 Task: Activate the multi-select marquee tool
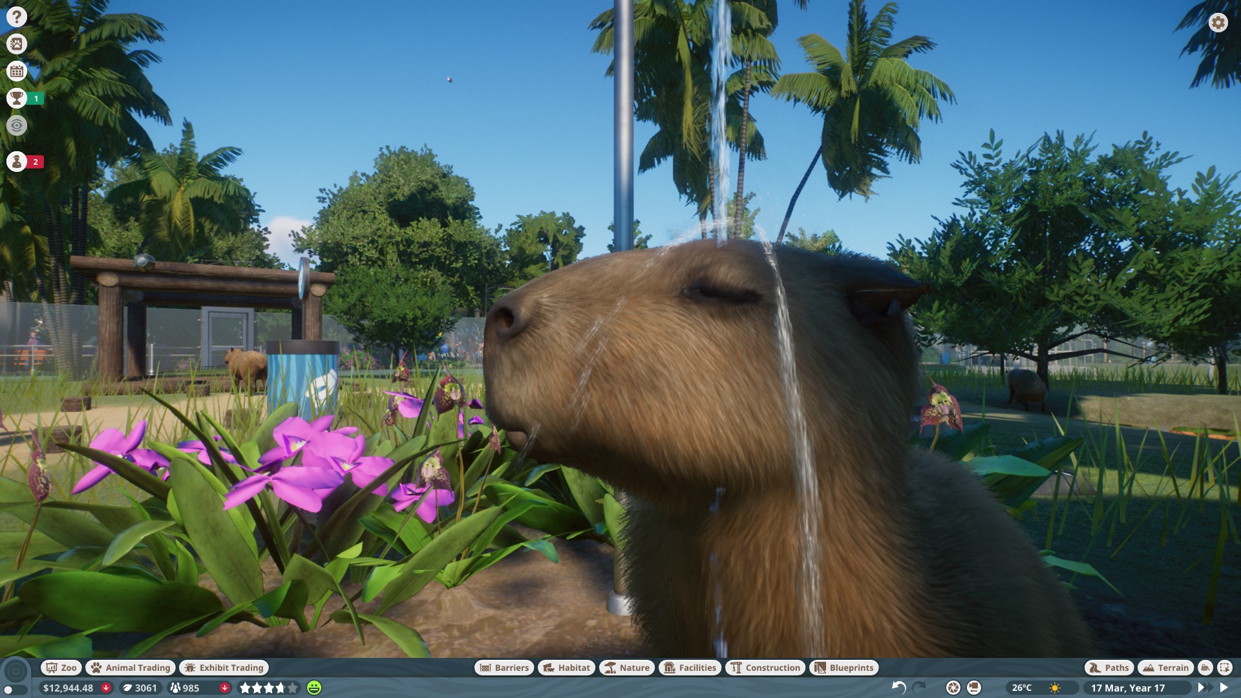click(x=1224, y=668)
